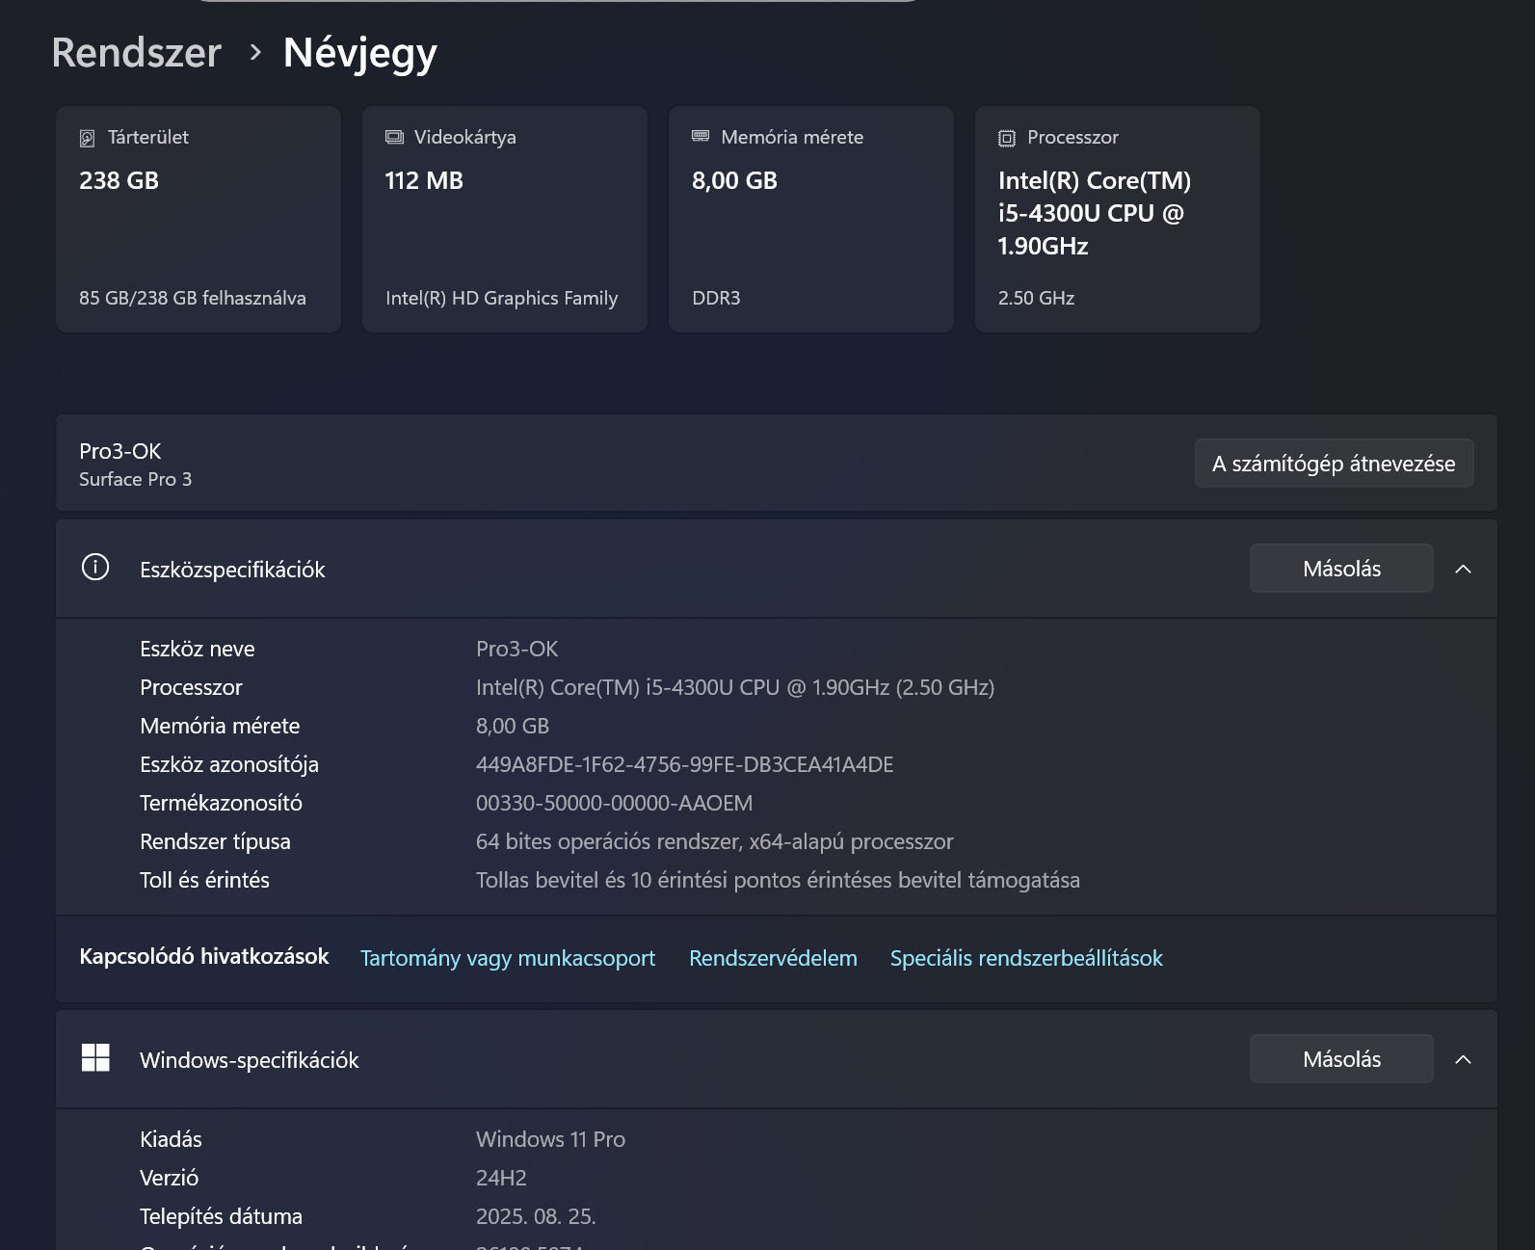
Task: Click Kapcsolódó hivatkozások heading
Action: [204, 956]
